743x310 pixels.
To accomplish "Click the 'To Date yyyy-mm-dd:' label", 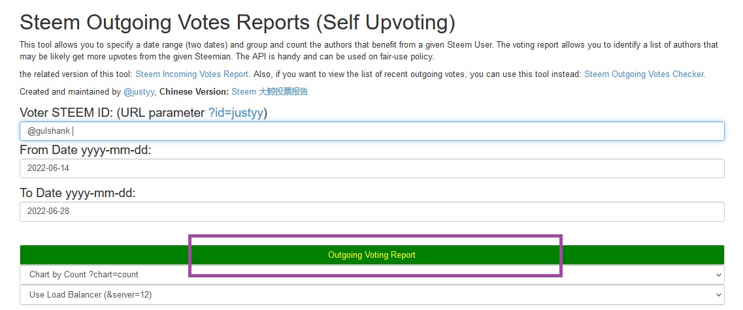I will coord(78,194).
